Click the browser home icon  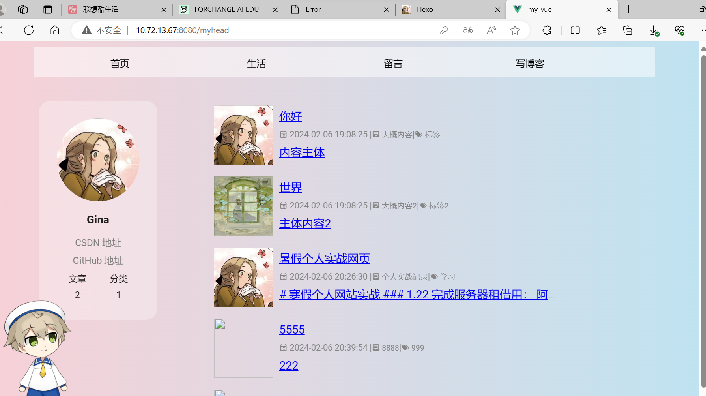point(54,30)
